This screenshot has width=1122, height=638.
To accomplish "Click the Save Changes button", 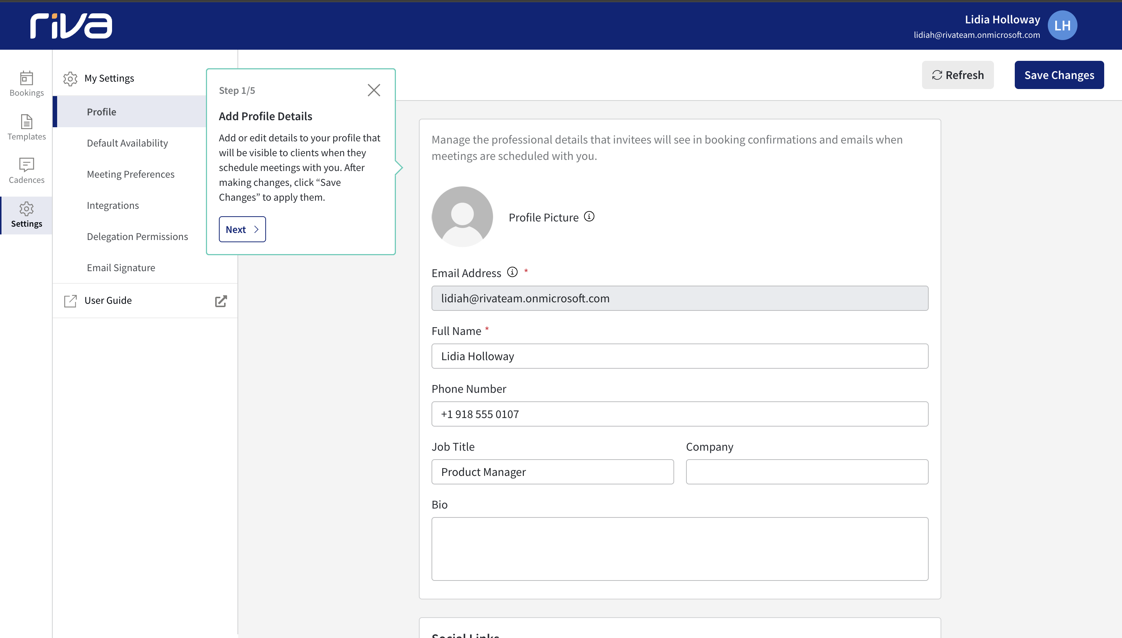I will pos(1059,75).
